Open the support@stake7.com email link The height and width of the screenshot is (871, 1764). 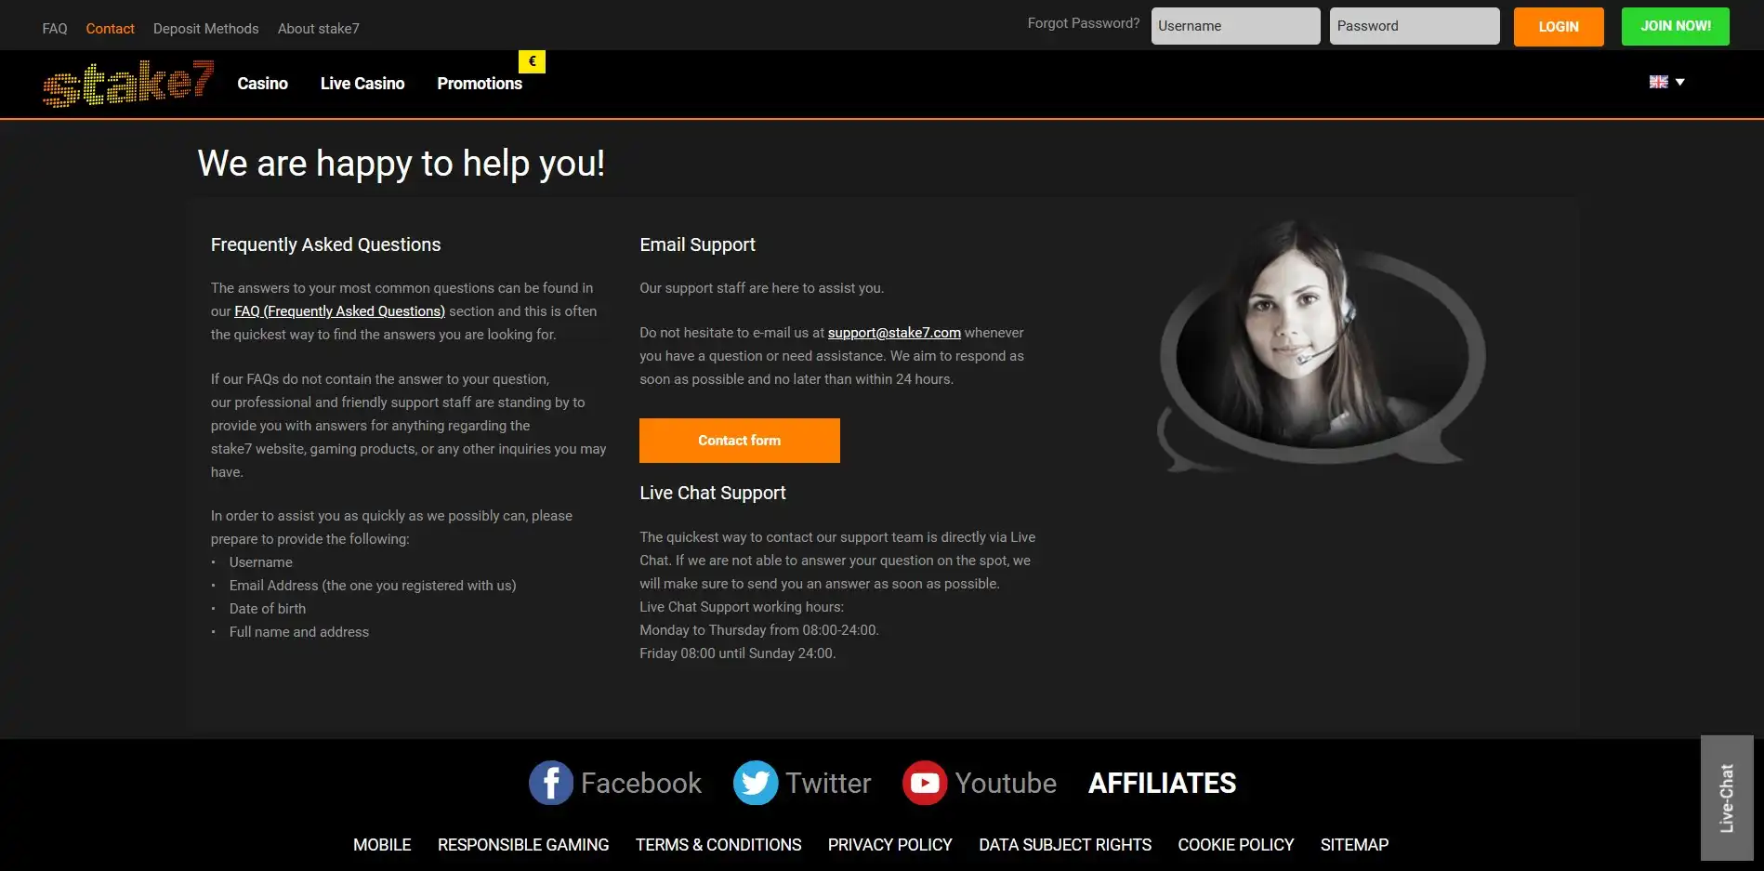point(894,333)
